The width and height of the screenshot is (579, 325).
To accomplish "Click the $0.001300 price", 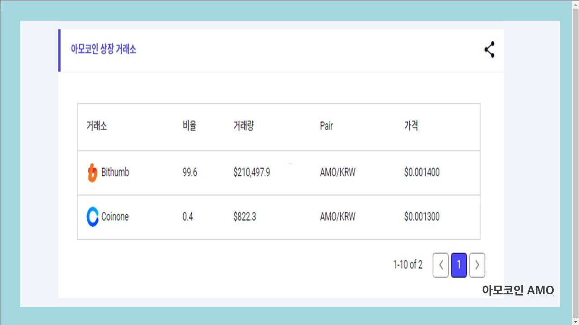I will pyautogui.click(x=422, y=217).
